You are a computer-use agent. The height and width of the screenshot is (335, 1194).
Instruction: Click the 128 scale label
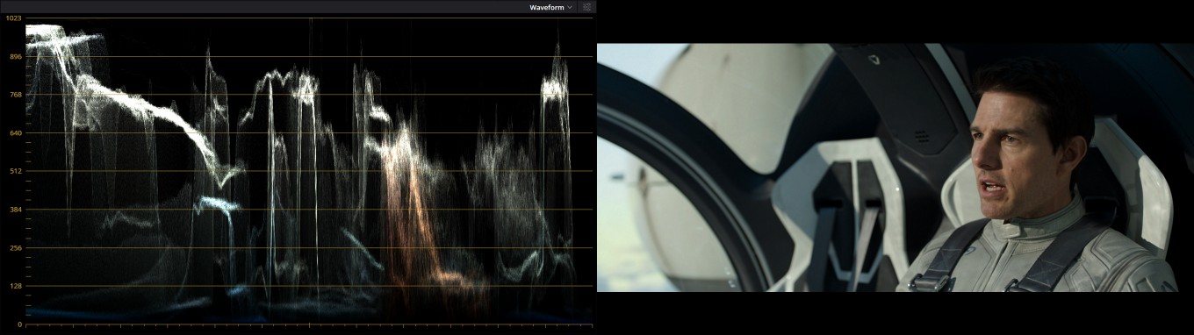(15, 286)
